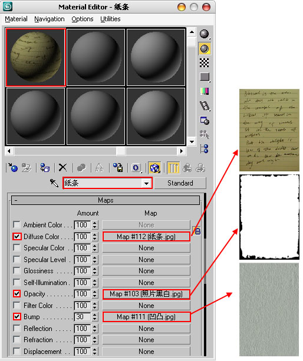Screen dimensions: 303x361
Task: Click the Bump amount field showing 30
Action: pos(83,317)
